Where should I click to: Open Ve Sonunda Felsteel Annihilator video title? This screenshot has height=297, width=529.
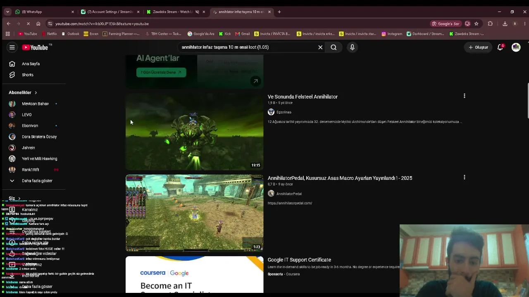[303, 97]
